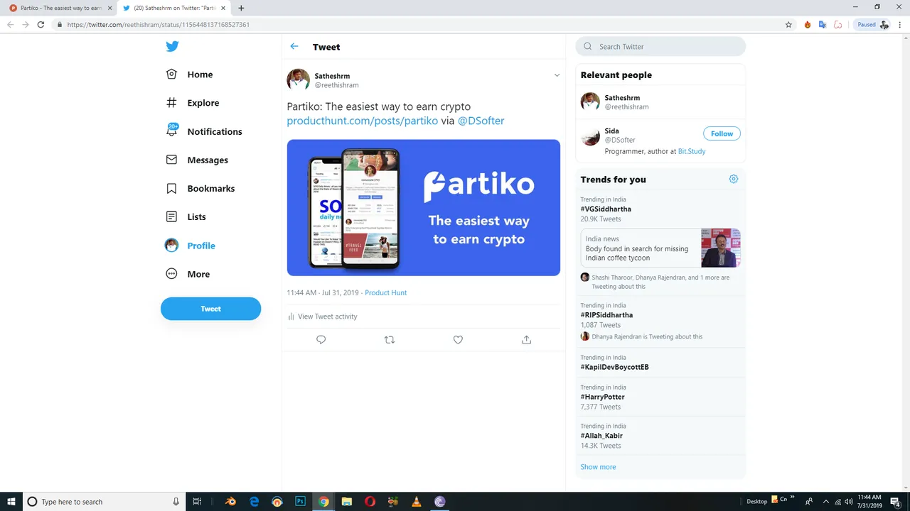This screenshot has width=910, height=511.
Task: Click the taskbar search box
Action: pyautogui.click(x=105, y=502)
